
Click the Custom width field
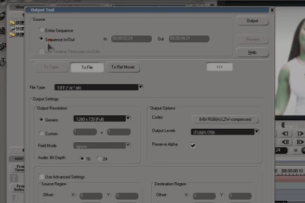pos(85,132)
